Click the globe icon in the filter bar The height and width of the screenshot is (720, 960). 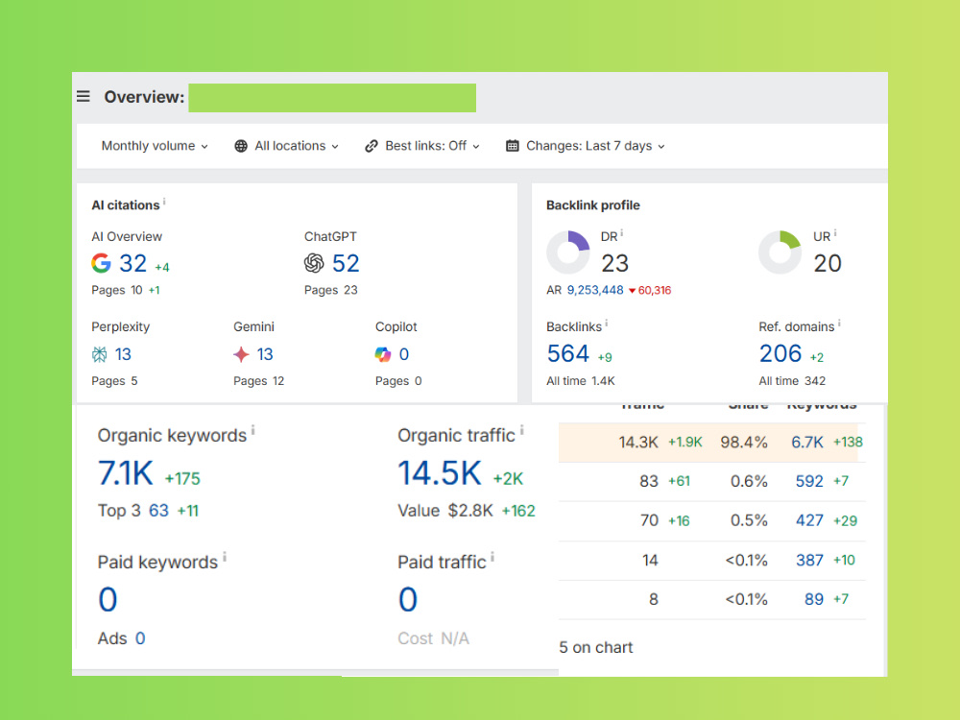click(x=241, y=146)
